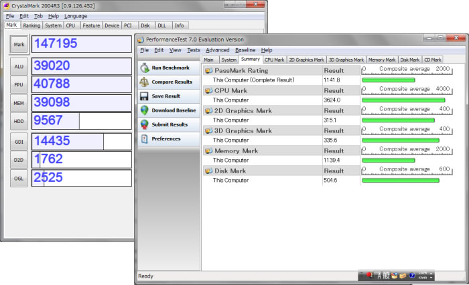This screenshot has height=285, width=469.
Task: Open CrystalMark File menu
Action: (10, 16)
